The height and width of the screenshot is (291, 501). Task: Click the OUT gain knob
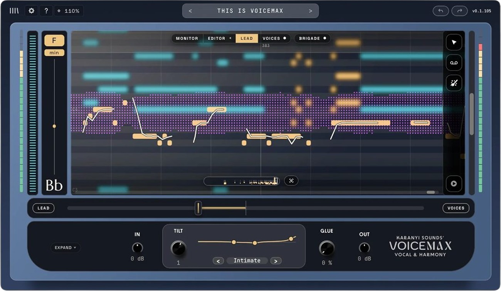[x=364, y=248]
